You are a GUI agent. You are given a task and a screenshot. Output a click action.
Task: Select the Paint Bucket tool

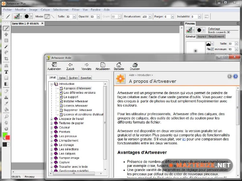(6, 109)
